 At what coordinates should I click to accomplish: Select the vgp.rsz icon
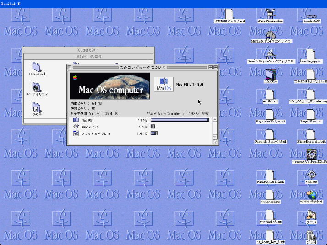coord(311,175)
